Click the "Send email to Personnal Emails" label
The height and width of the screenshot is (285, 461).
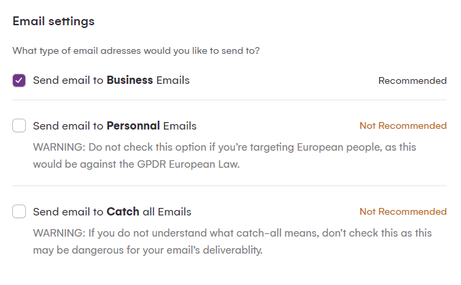(114, 125)
